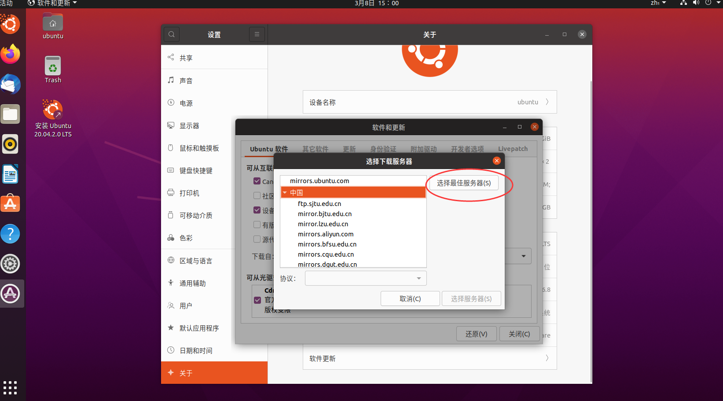Open the Software Updates (软件更新) row chevron
The image size is (723, 401).
point(547,358)
